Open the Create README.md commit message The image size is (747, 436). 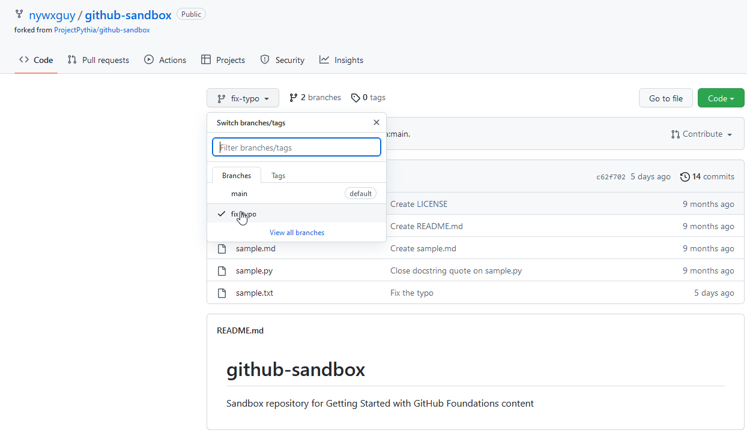426,226
